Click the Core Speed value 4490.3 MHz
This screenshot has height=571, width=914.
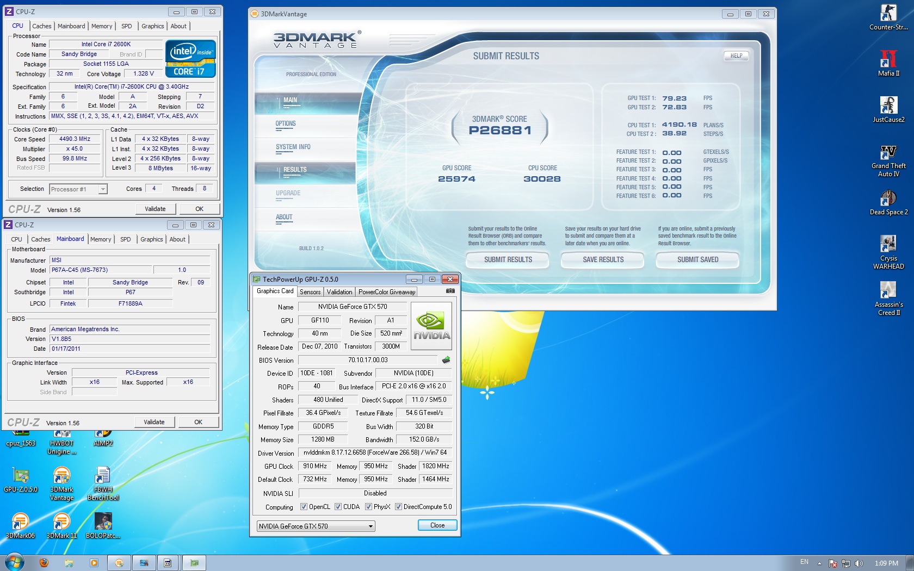tap(75, 139)
